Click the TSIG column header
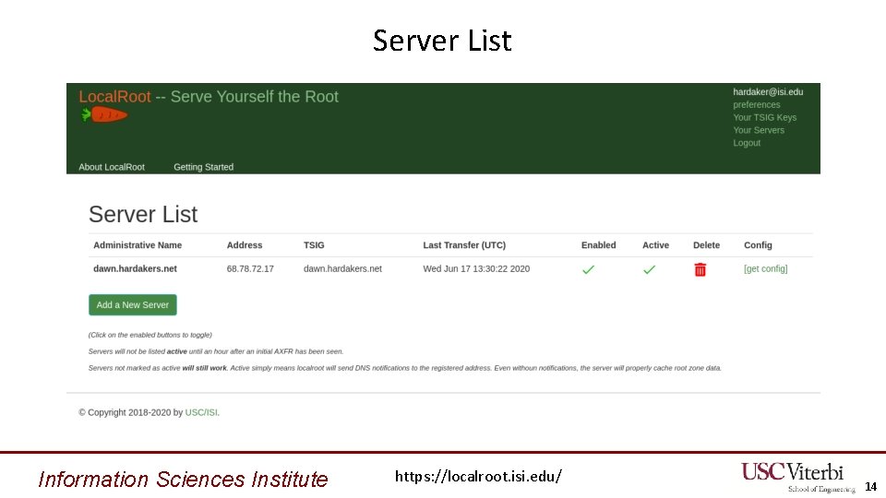Screen dimensions: 886x498 point(314,245)
